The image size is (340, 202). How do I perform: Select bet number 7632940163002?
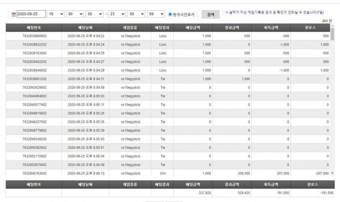pyautogui.click(x=34, y=173)
